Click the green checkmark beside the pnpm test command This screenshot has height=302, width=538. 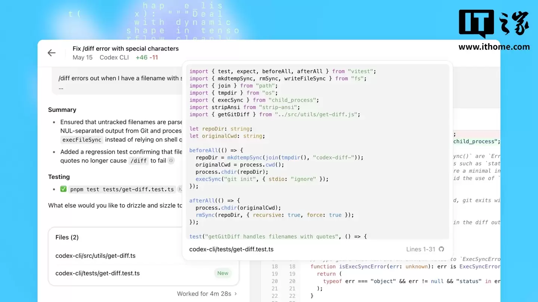(x=64, y=189)
